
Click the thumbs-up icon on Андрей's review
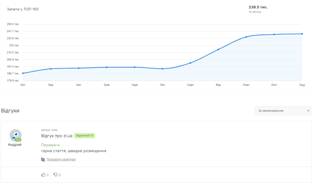[43, 175]
